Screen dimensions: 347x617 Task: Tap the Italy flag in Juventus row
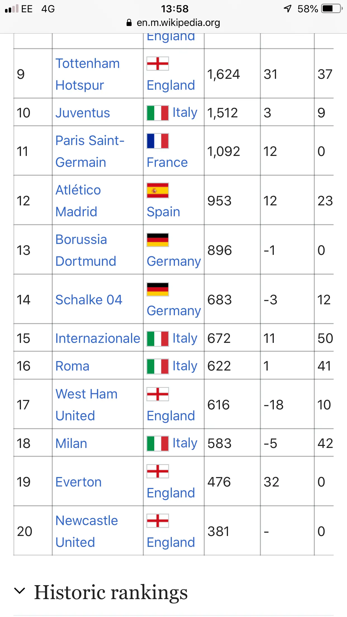point(158,113)
